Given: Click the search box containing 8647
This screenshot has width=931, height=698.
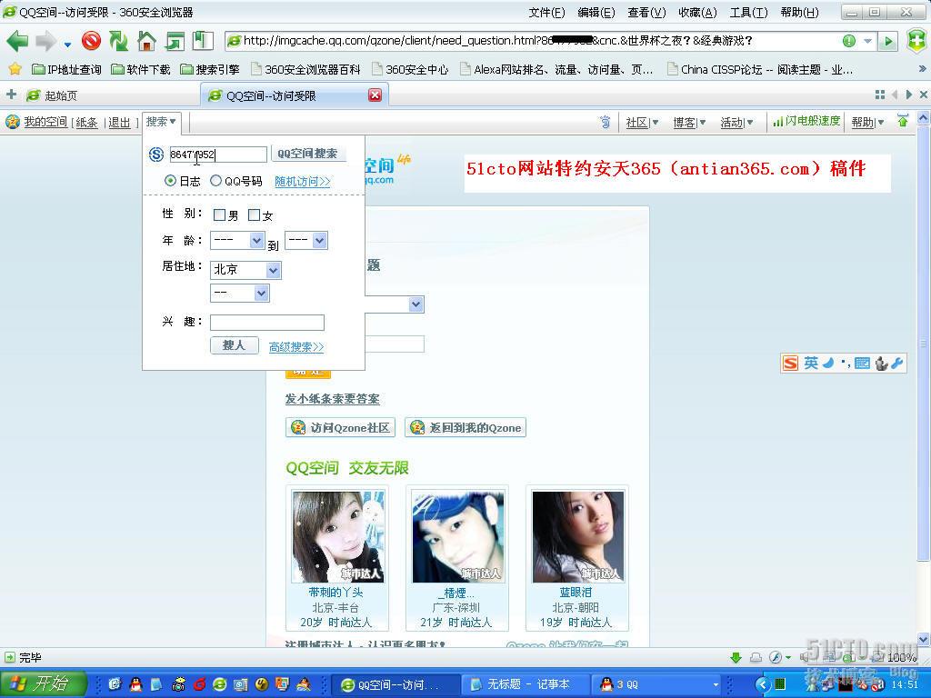Looking at the screenshot, I should pos(217,155).
